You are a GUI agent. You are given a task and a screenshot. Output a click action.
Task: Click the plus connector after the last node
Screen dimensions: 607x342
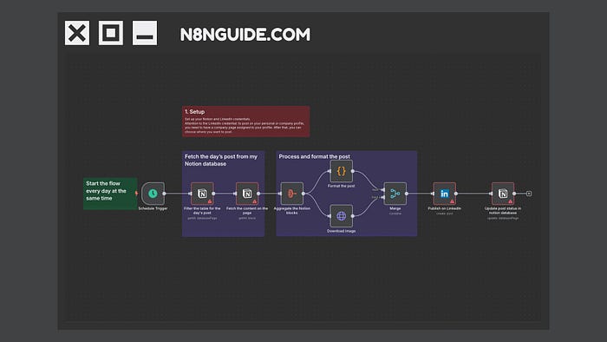(529, 194)
